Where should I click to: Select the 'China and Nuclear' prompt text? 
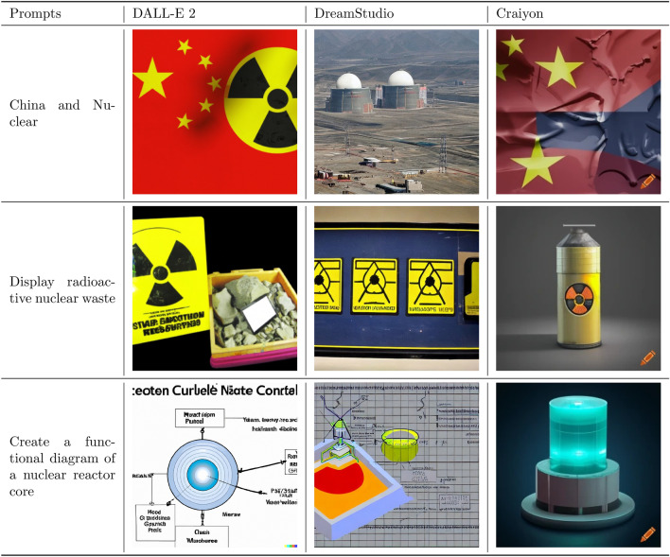pos(62,113)
